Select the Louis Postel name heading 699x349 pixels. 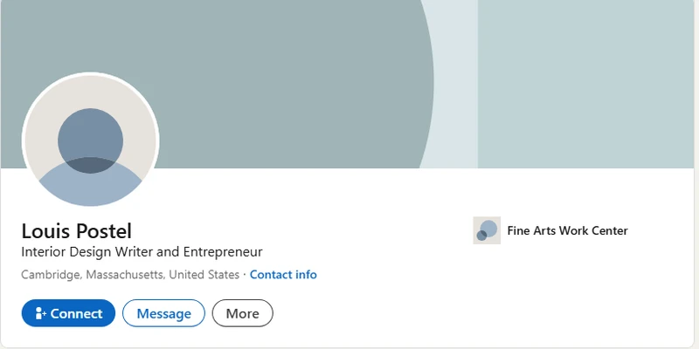tap(76, 231)
